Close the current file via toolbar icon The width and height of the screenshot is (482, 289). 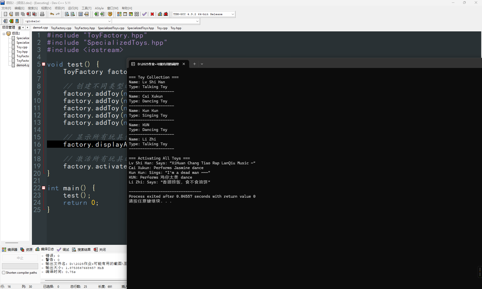tap(29, 14)
